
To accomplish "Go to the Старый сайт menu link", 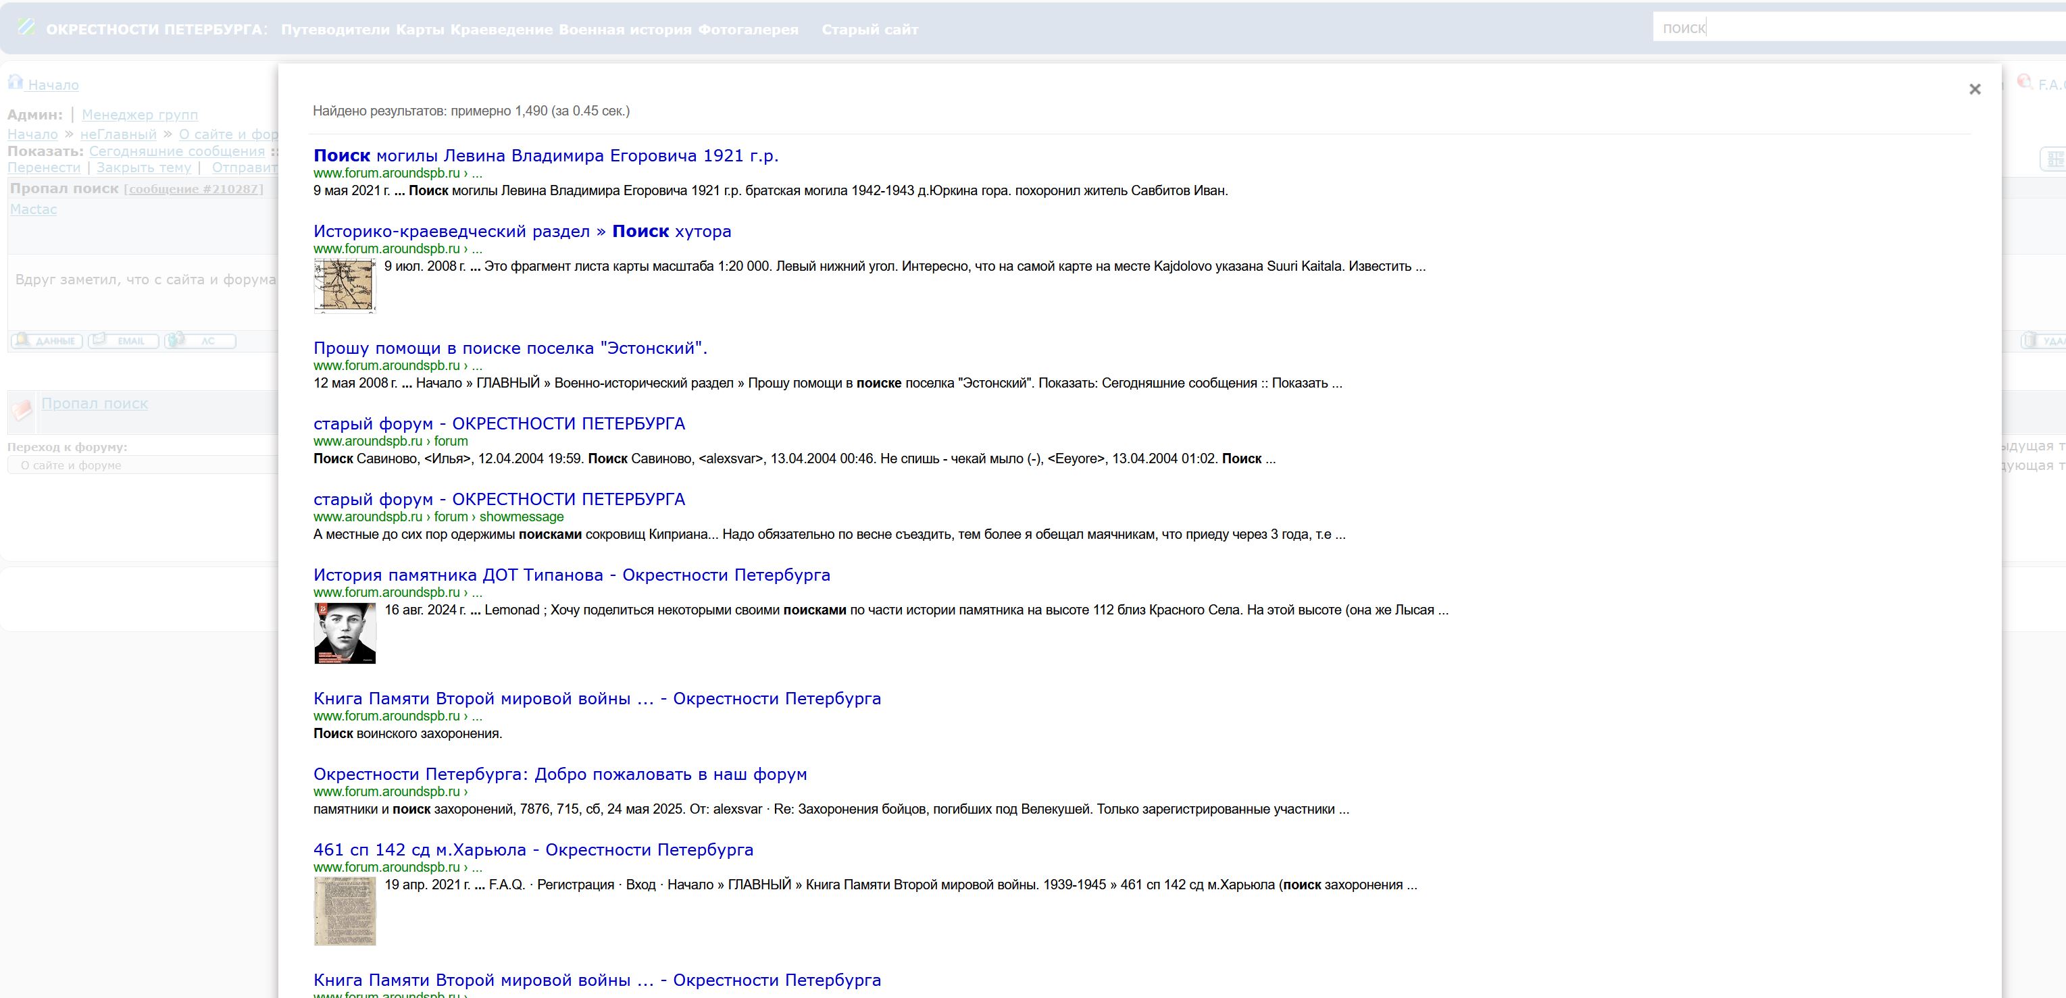I will pos(870,30).
